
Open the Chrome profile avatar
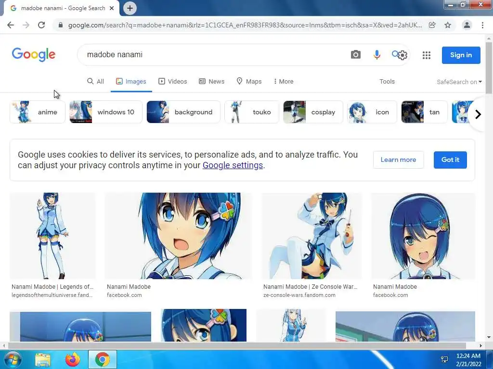[x=467, y=25]
